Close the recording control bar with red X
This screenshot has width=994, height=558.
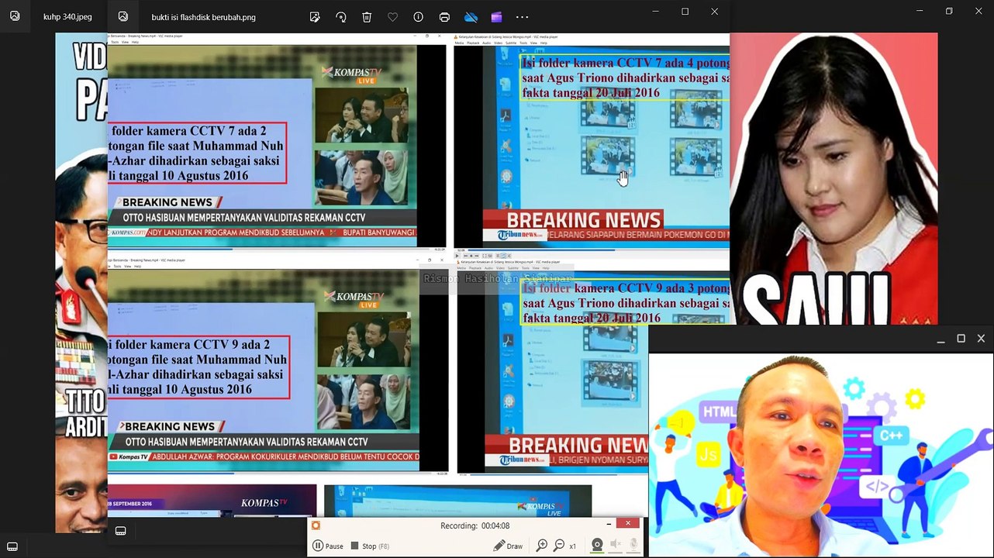click(629, 524)
